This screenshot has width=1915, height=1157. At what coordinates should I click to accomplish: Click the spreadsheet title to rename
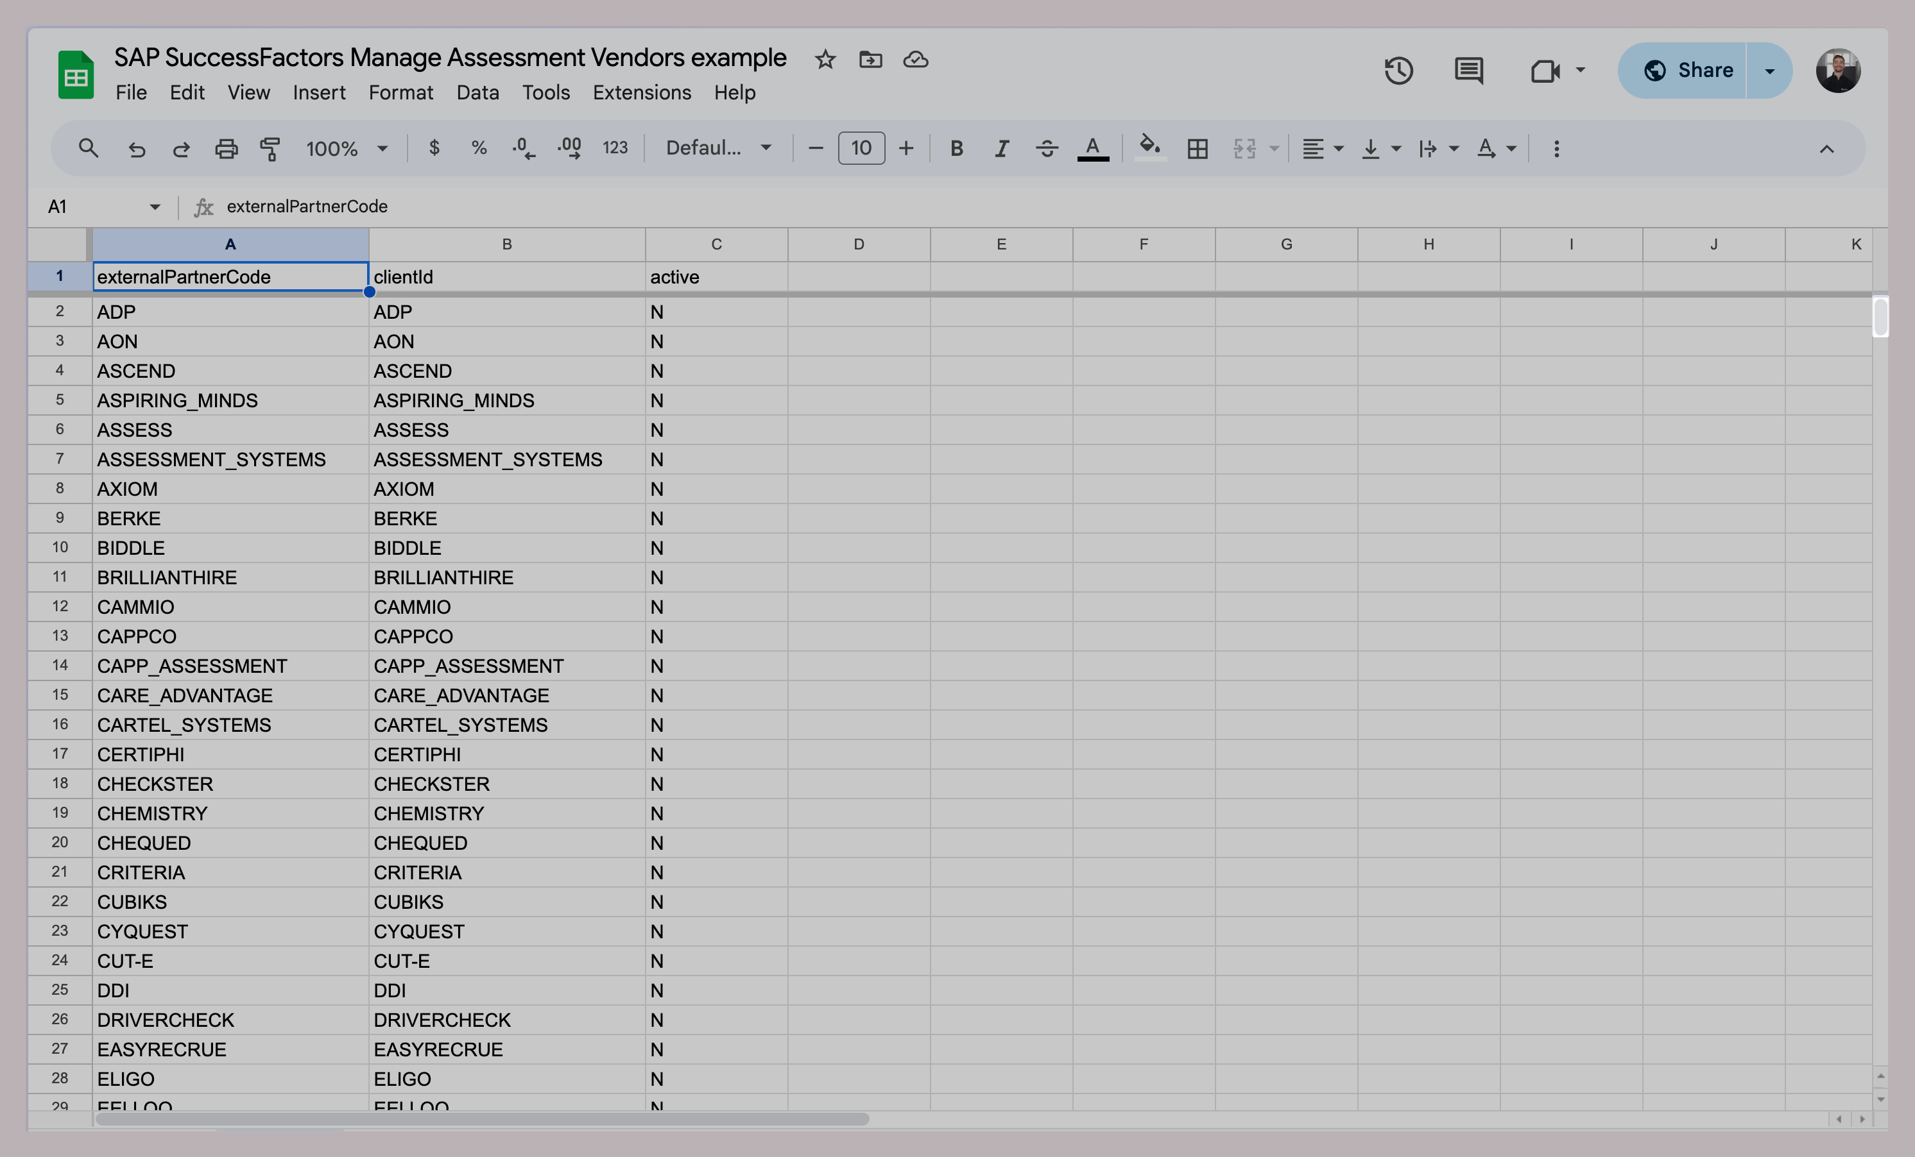[x=450, y=58]
